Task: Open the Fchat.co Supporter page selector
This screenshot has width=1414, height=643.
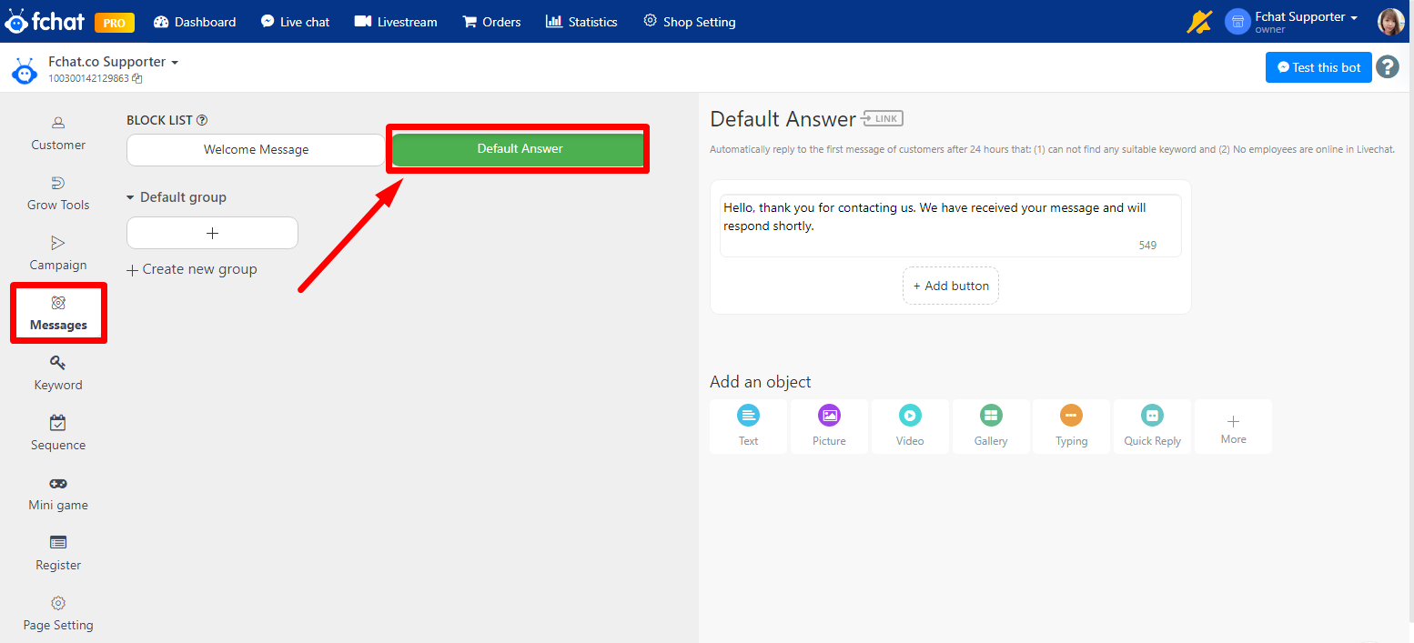Action: [x=114, y=62]
